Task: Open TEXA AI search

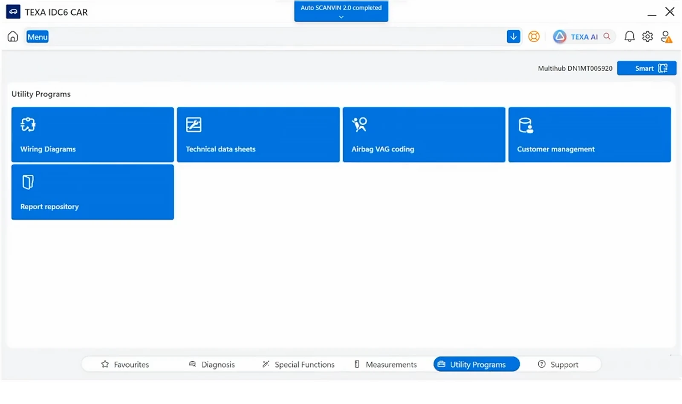Action: coord(584,37)
